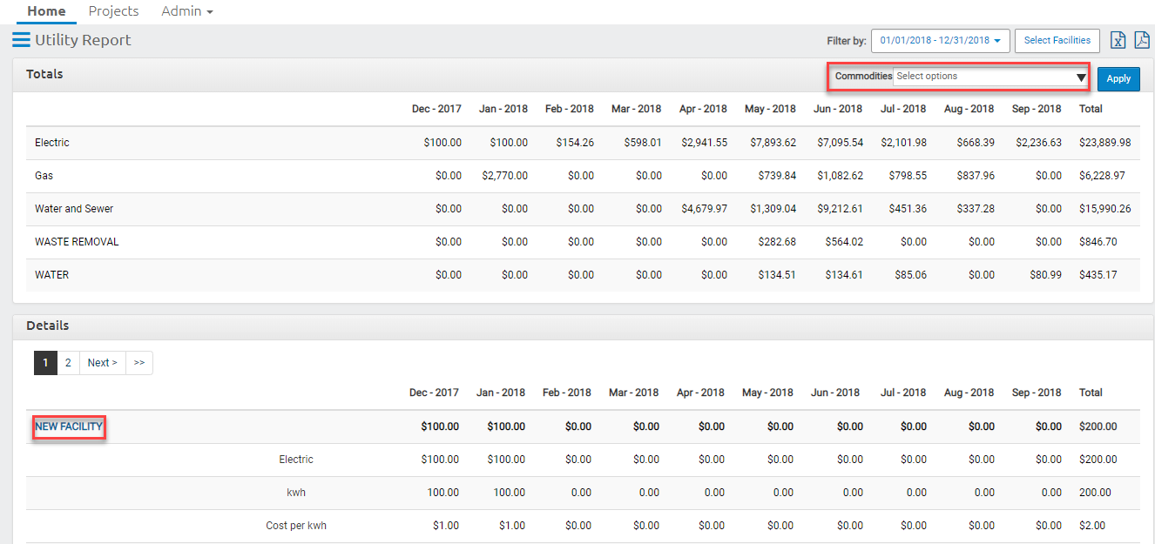The height and width of the screenshot is (544, 1155).
Task: Click the Cost per kwh row label
Action: pos(296,526)
